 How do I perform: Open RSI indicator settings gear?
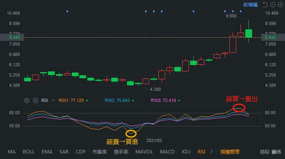pyautogui.click(x=27, y=100)
